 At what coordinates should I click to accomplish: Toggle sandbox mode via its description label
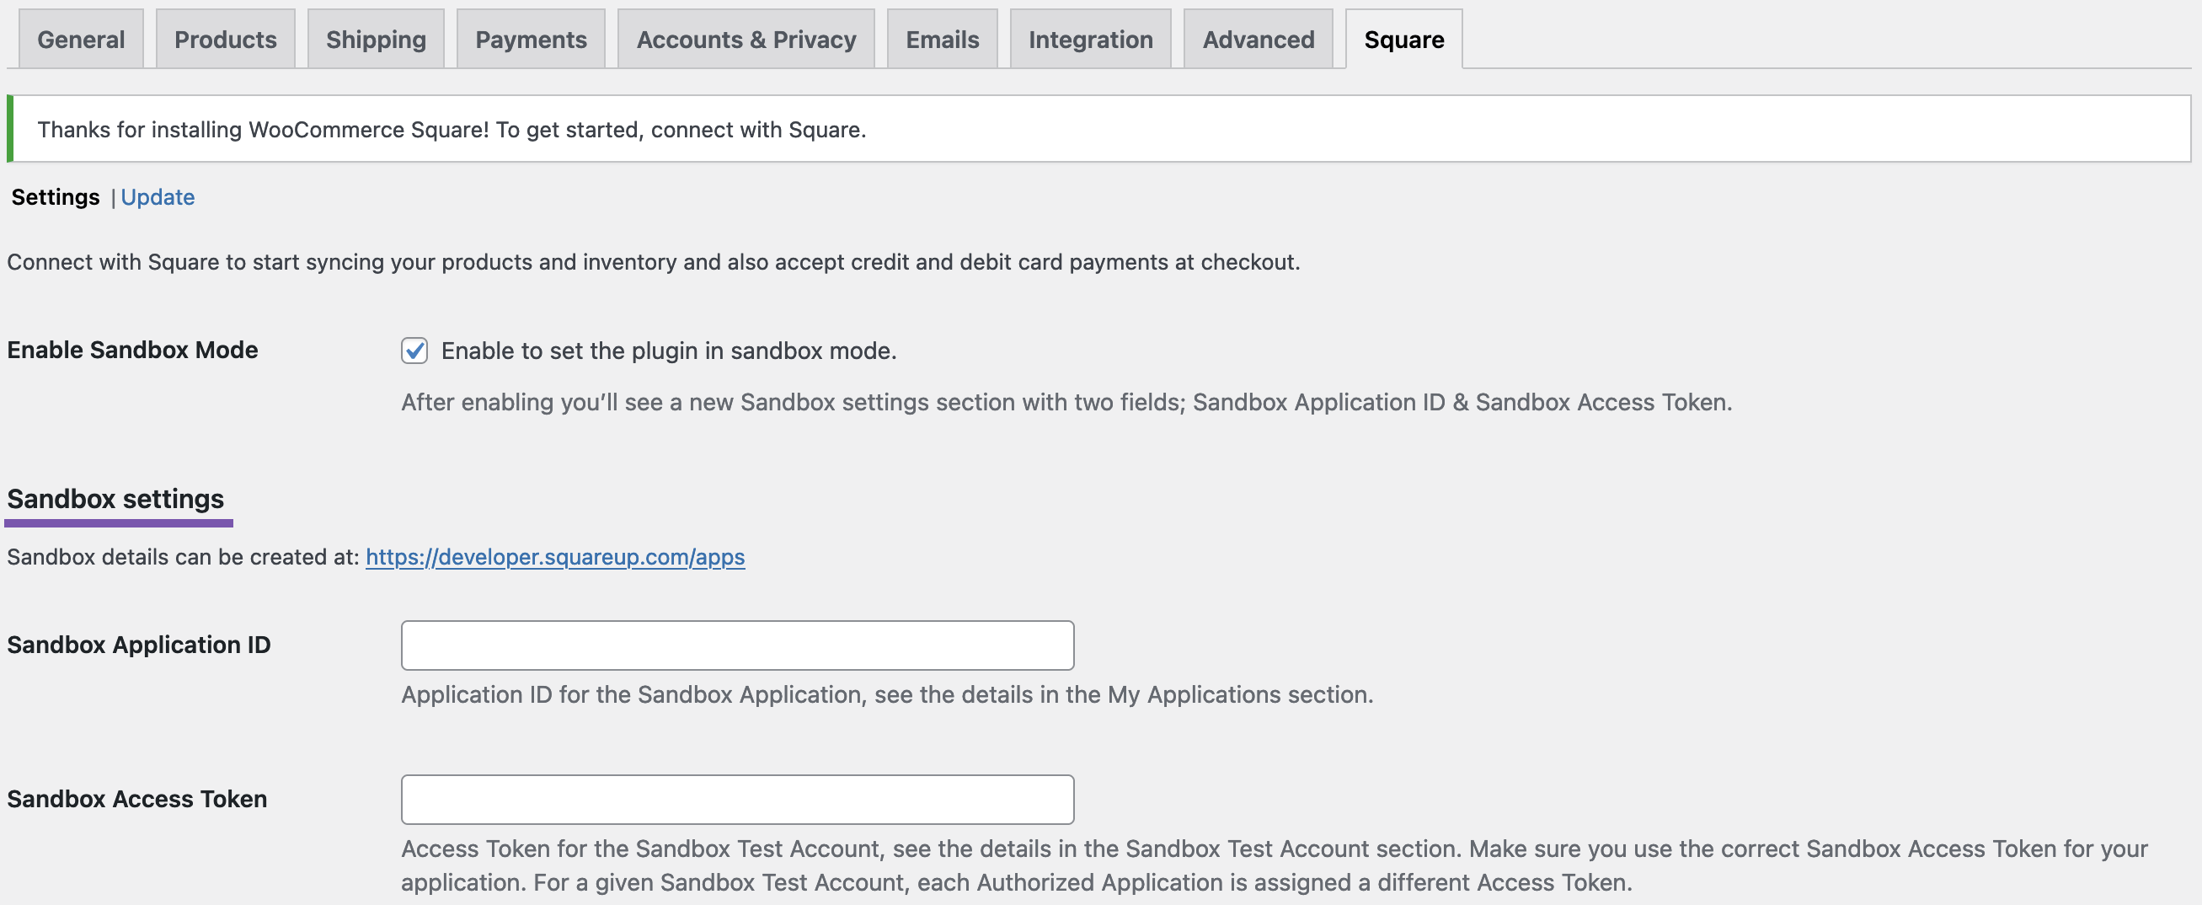point(669,350)
